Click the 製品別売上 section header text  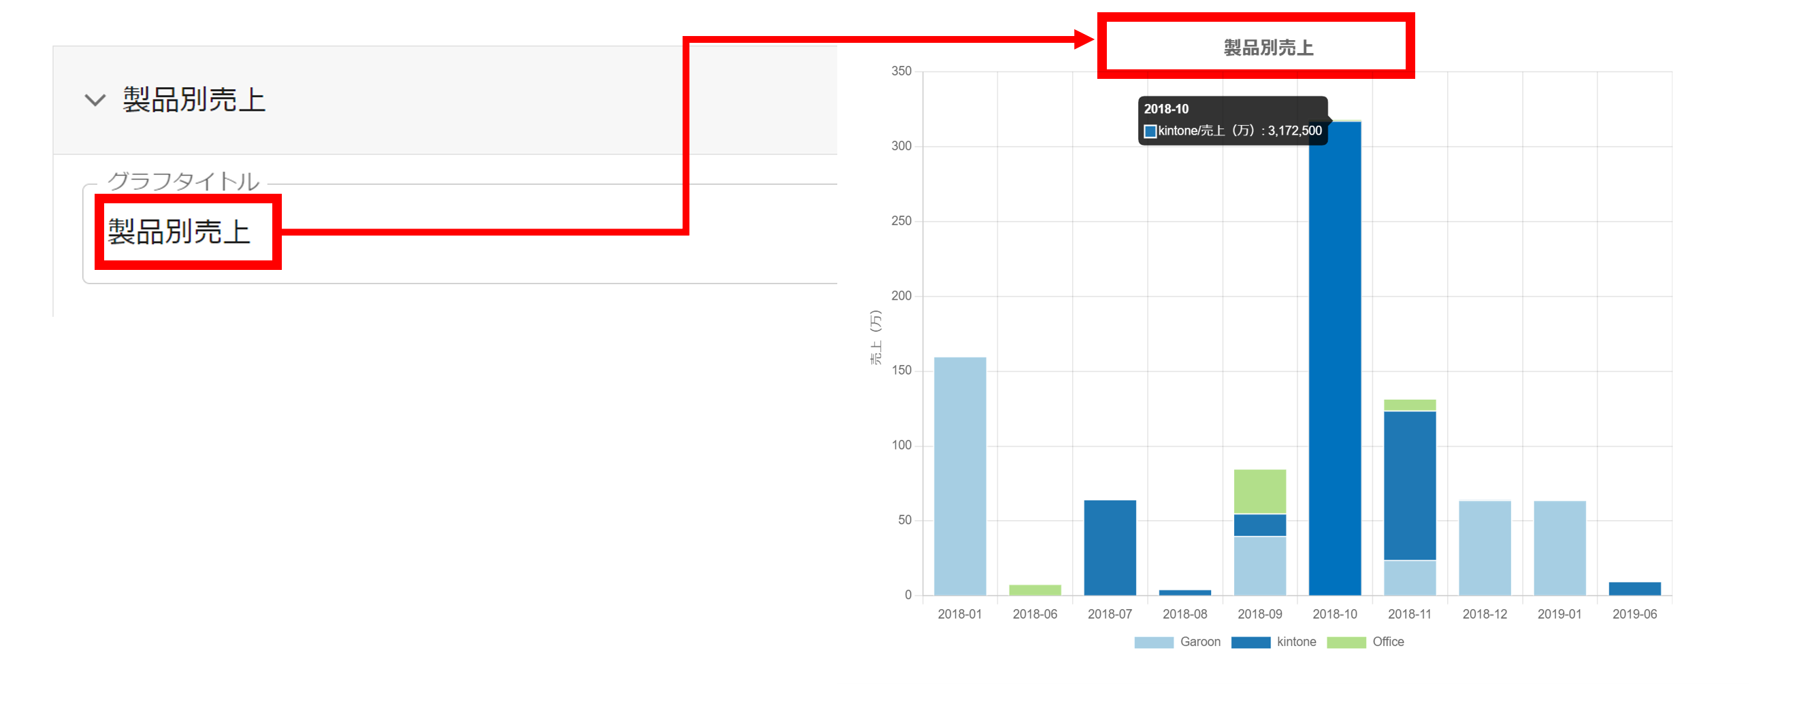(194, 100)
